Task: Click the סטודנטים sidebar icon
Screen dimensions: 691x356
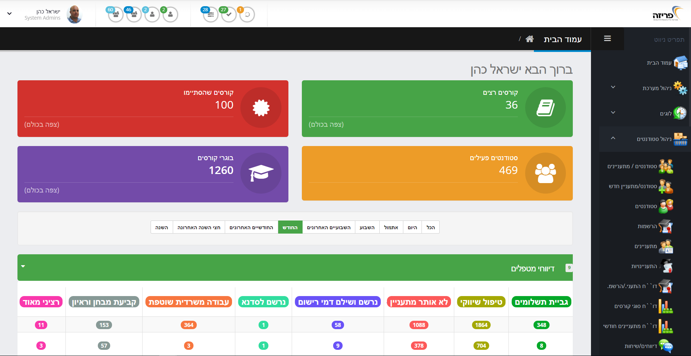Action: (x=666, y=206)
